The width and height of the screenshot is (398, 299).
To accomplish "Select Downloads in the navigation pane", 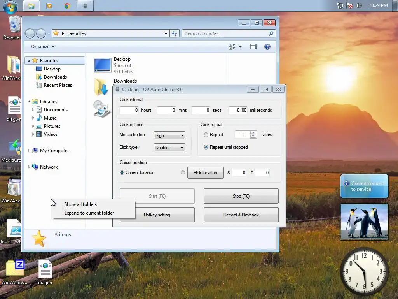I will click(55, 77).
